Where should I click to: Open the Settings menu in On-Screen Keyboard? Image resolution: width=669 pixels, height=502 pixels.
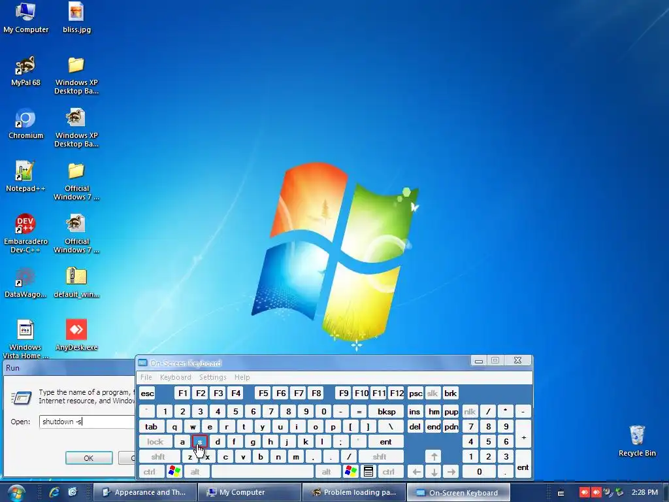coord(212,377)
